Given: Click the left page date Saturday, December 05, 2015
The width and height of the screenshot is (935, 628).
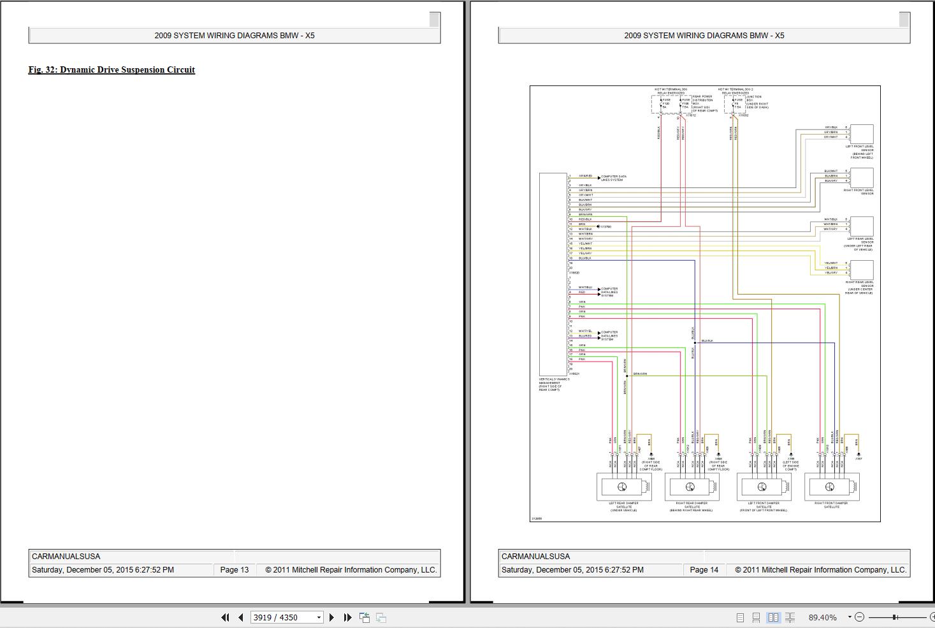Looking at the screenshot, I should point(103,570).
